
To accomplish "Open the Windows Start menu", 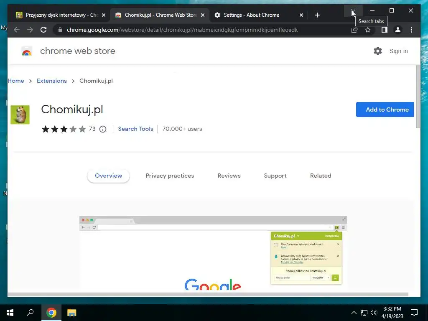I will pos(10,313).
